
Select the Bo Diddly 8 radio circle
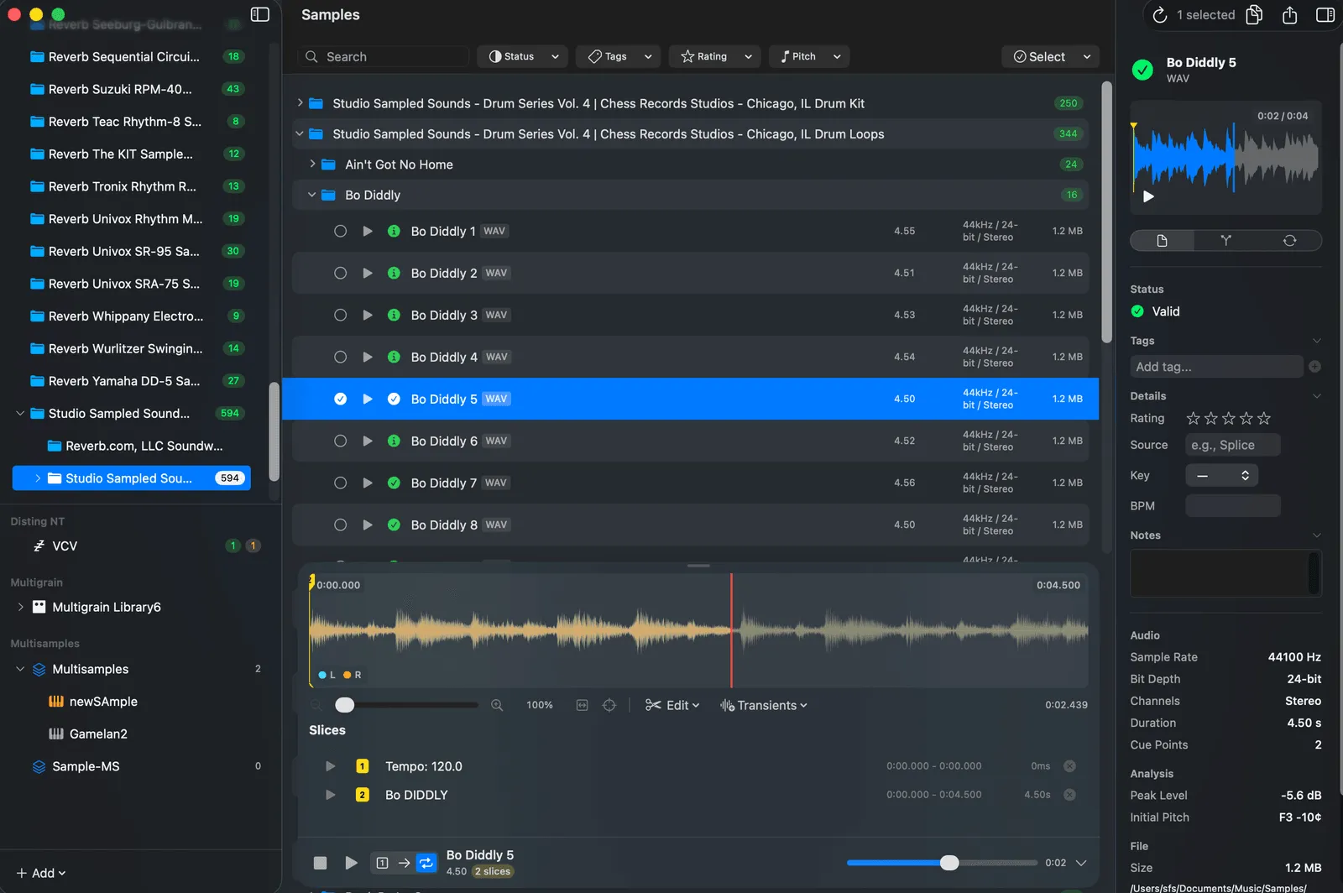click(340, 525)
